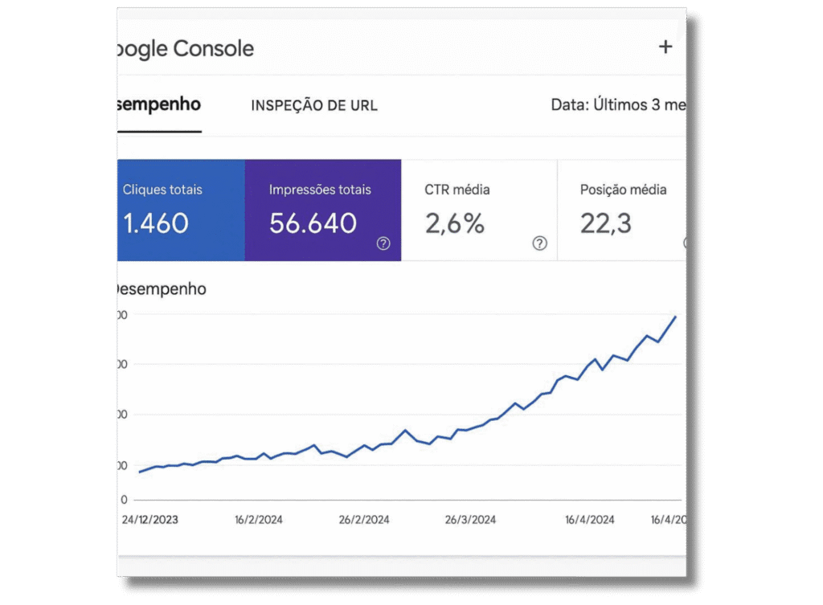The height and width of the screenshot is (605, 823).
Task: Switch to the Desempenho tab
Action: click(159, 104)
